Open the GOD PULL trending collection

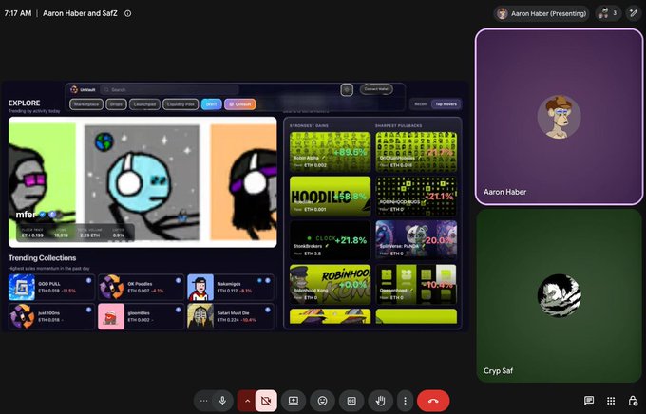[x=51, y=287]
